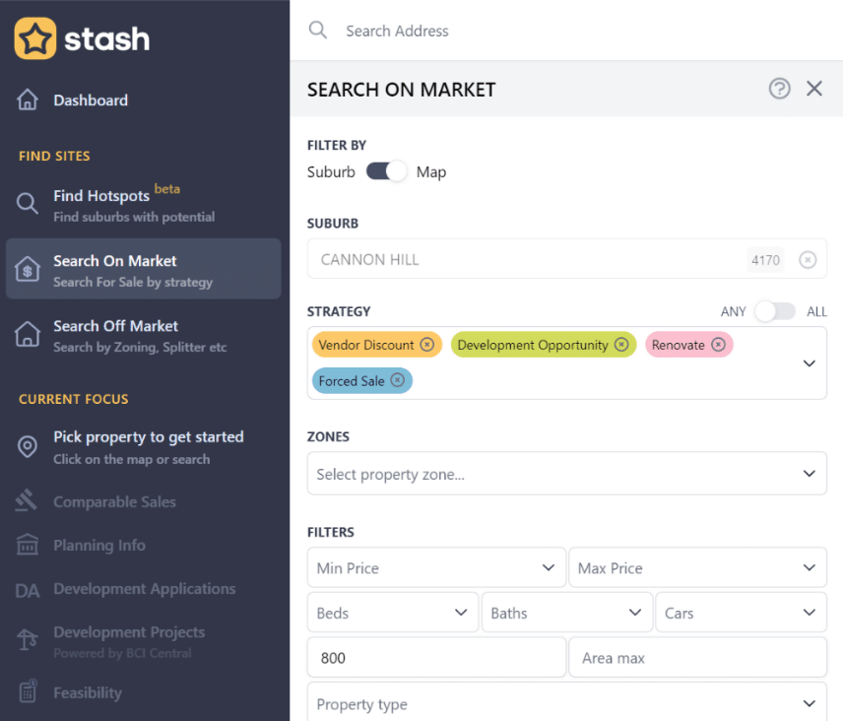This screenshot has width=843, height=721.
Task: Expand the Strategy dropdown chevron
Action: tap(809, 363)
